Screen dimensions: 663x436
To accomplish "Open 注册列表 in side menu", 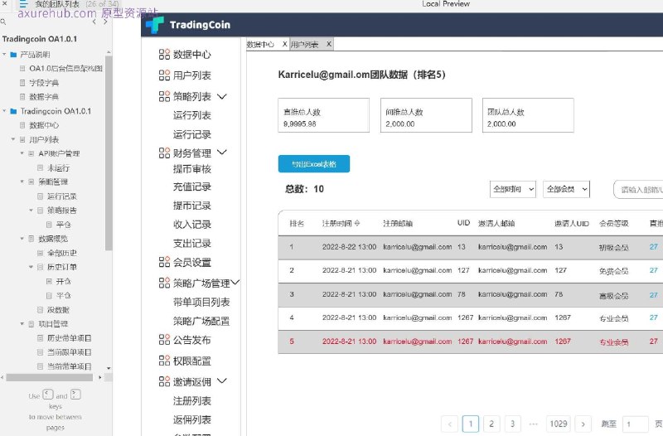I will (192, 401).
